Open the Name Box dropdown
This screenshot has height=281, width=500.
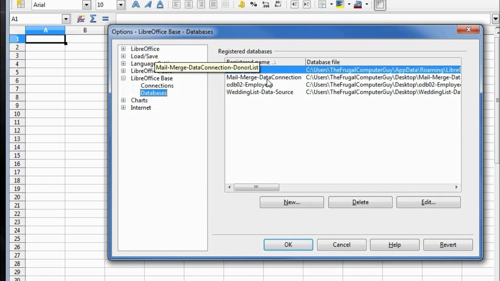66,19
